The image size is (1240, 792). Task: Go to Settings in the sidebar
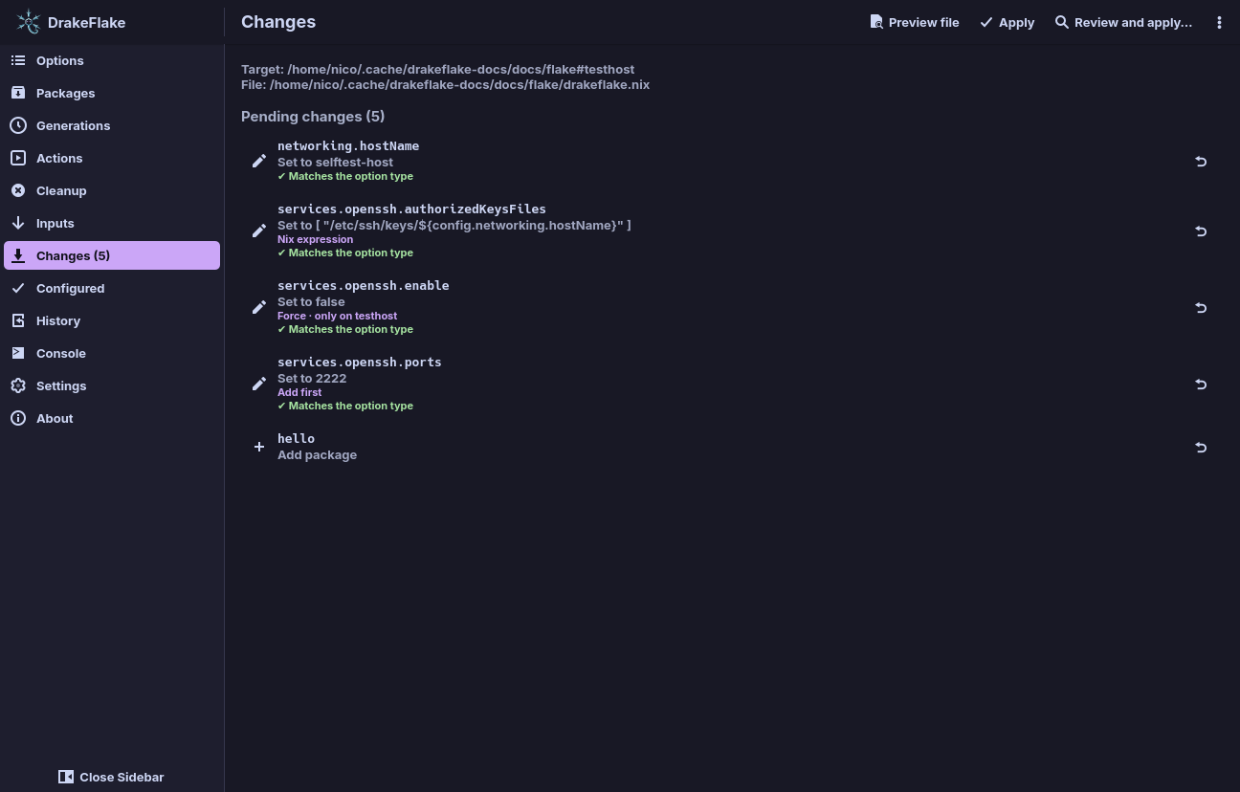tap(112, 385)
